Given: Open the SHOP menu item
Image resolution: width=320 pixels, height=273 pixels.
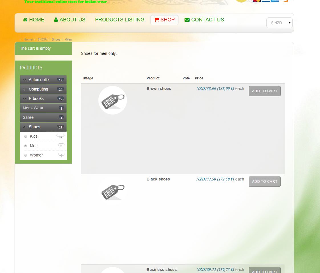Looking at the screenshot, I should [x=165, y=20].
